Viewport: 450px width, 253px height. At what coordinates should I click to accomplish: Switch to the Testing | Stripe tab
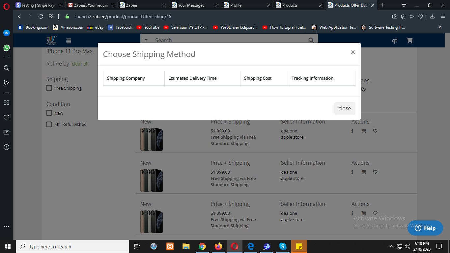tap(39, 5)
